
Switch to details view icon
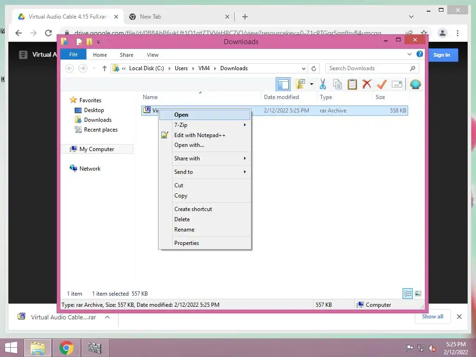coord(408,293)
